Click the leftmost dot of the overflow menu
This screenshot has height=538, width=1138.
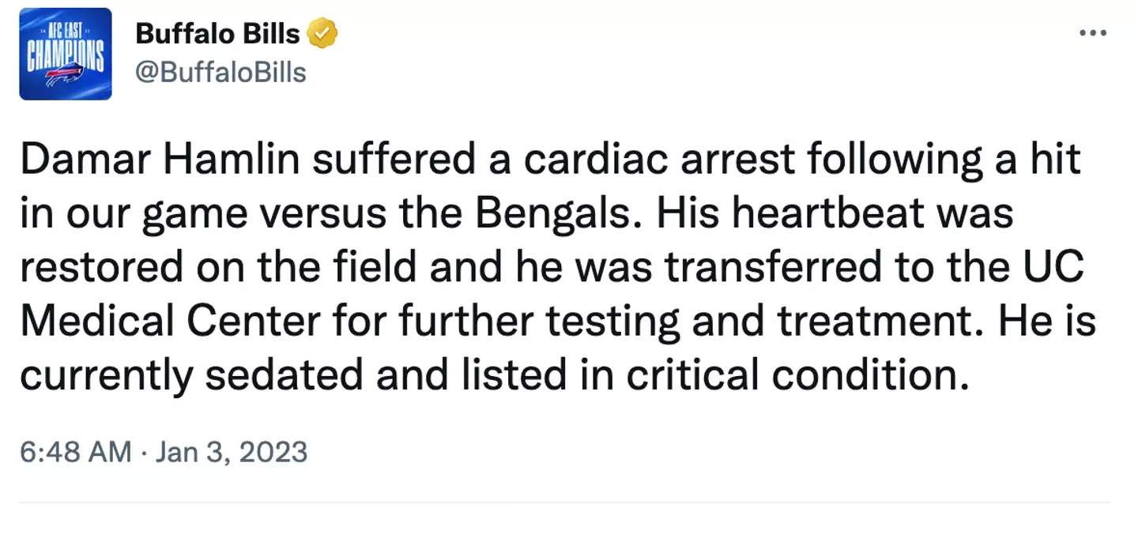tap(1081, 32)
